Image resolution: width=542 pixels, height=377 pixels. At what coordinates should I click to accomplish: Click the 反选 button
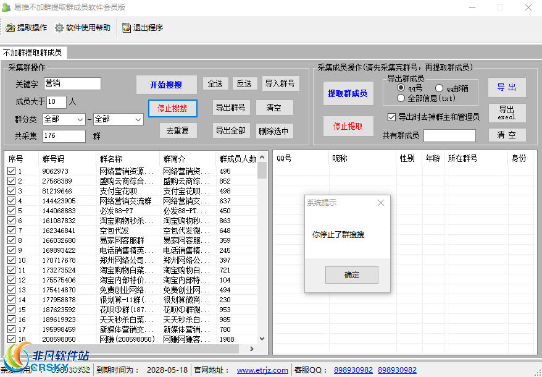coord(244,83)
